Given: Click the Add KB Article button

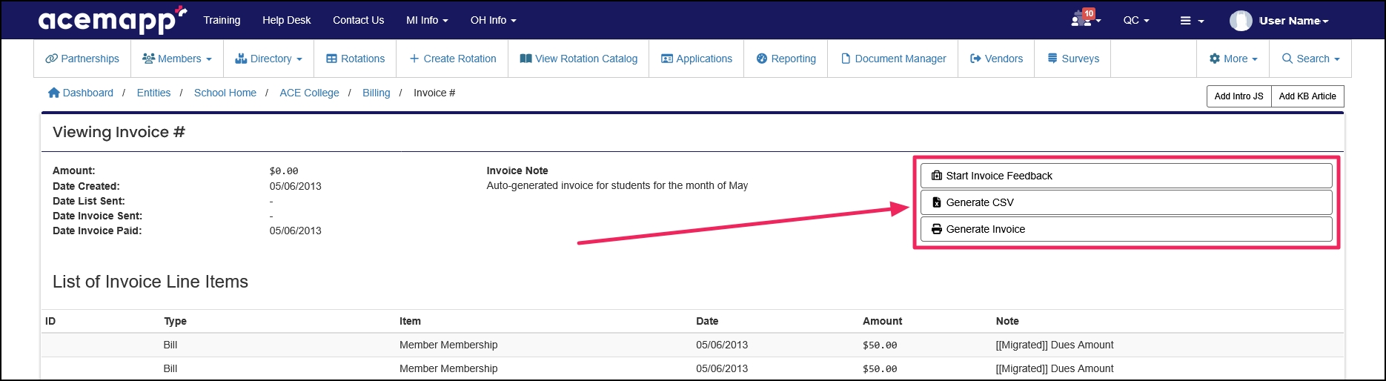Looking at the screenshot, I should click(x=1307, y=96).
